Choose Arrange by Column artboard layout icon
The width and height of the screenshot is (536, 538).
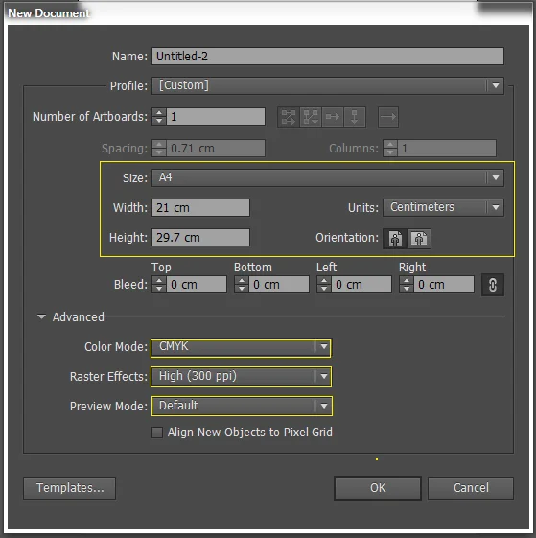tap(355, 117)
